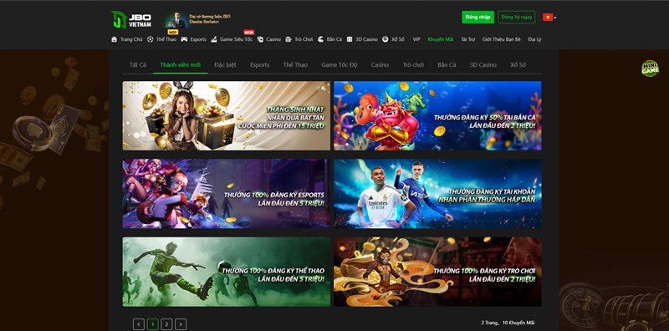
Task: Open the Khuyến Mãi menu item
Action: click(x=441, y=39)
